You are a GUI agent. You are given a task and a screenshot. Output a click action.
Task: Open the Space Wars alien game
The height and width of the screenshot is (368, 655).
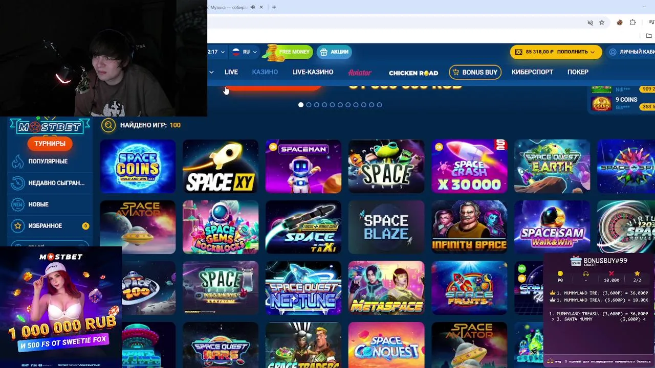386,167
